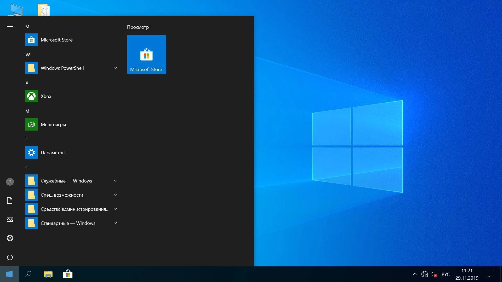This screenshot has width=502, height=282.
Task: Click the Windows PowerShell folder icon
Action: point(31,68)
